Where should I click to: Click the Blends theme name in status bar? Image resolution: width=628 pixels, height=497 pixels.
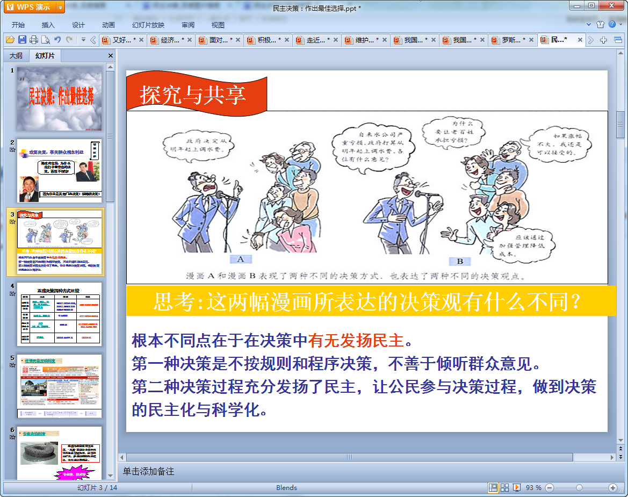click(286, 487)
